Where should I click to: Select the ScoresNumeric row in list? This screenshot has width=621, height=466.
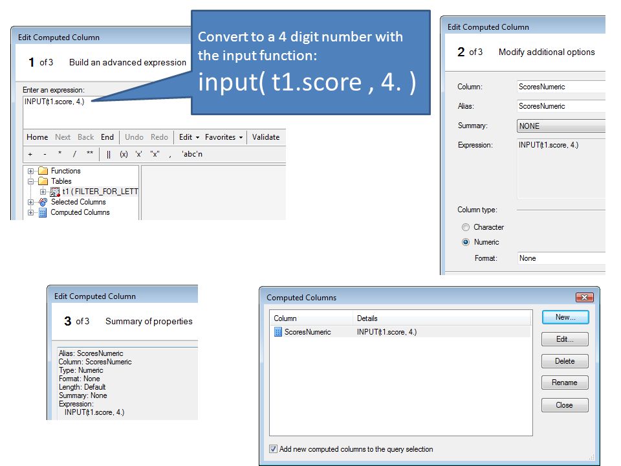point(401,331)
